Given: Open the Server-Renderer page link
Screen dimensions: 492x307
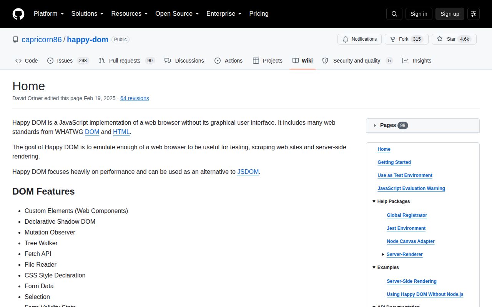Looking at the screenshot, I should pyautogui.click(x=405, y=254).
